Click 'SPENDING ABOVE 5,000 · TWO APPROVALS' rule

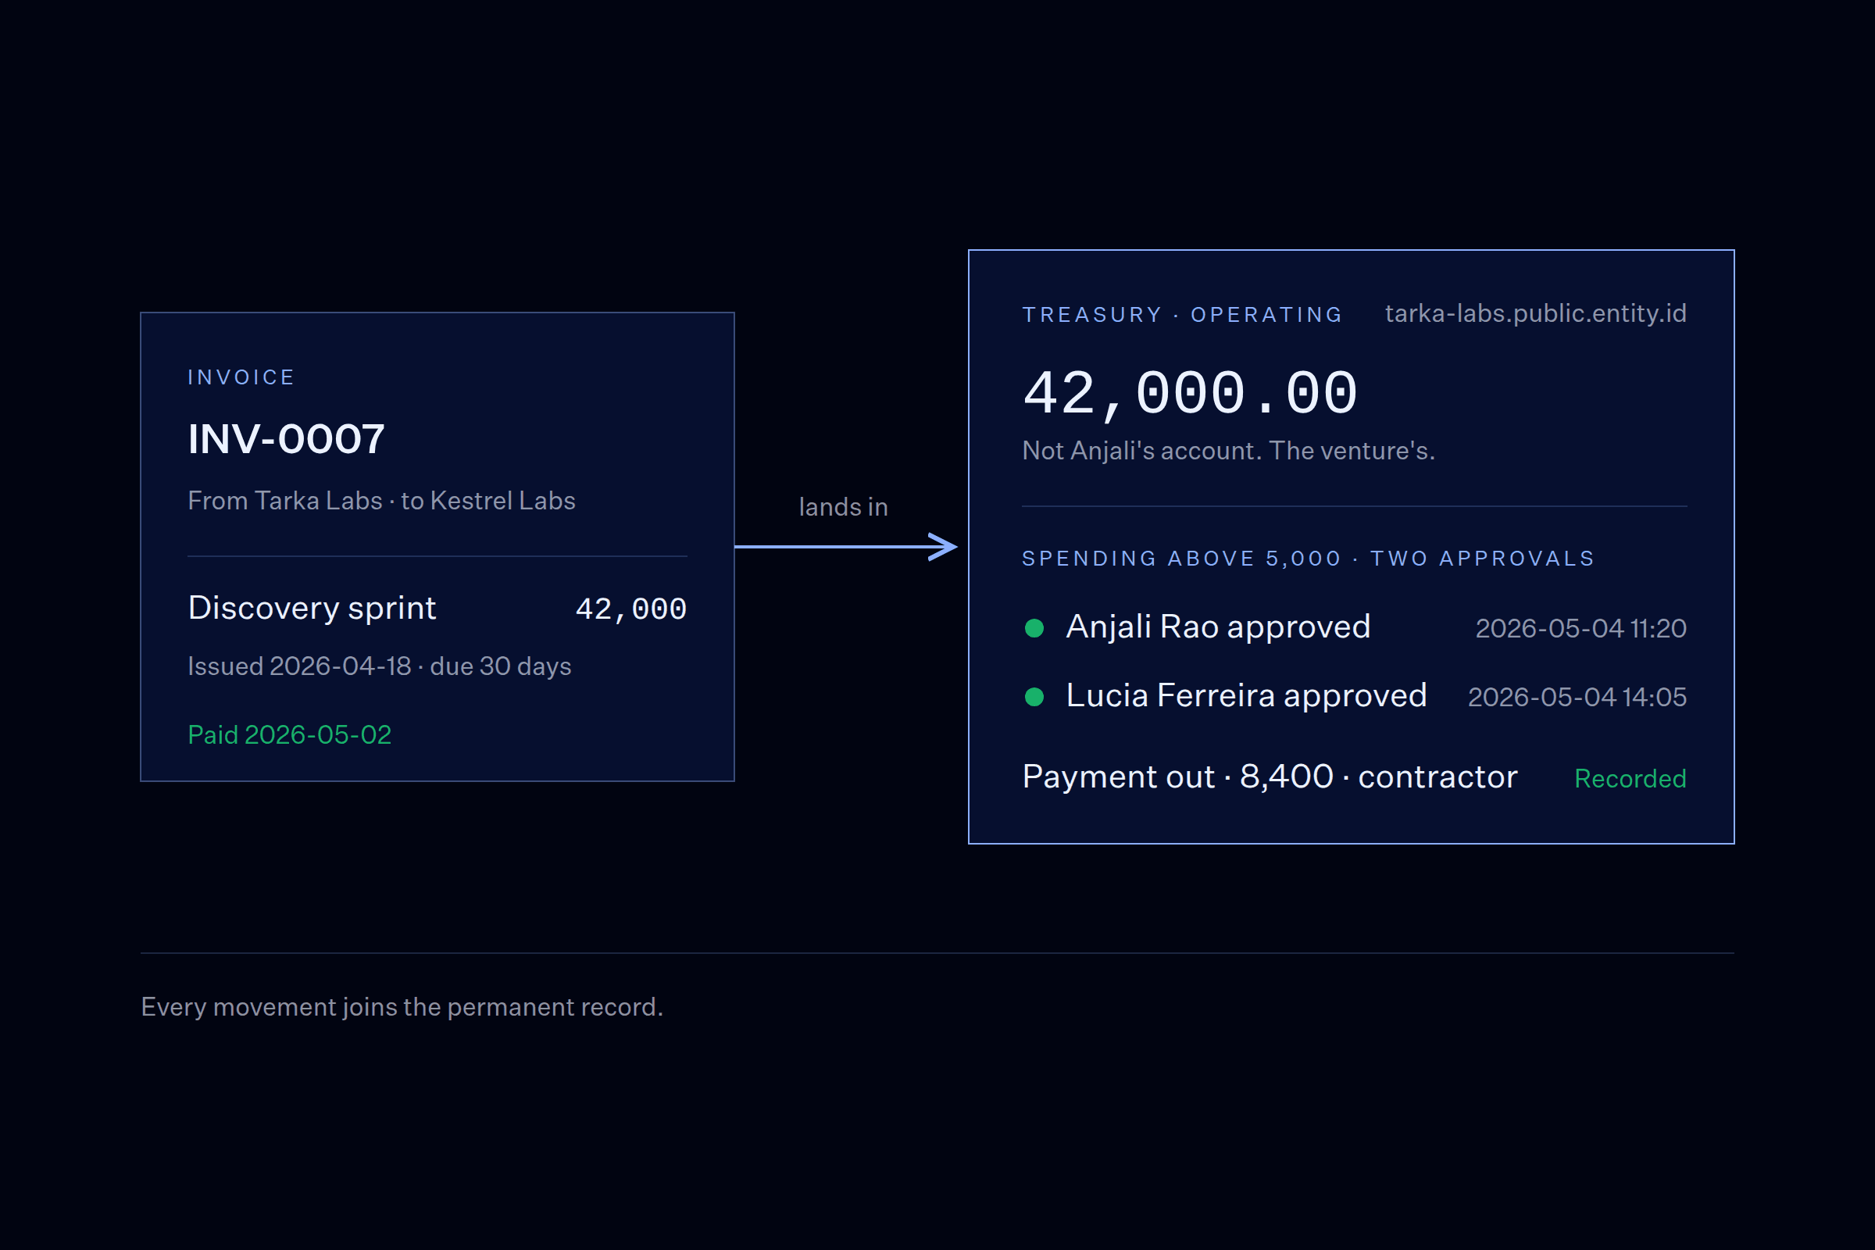click(1308, 558)
